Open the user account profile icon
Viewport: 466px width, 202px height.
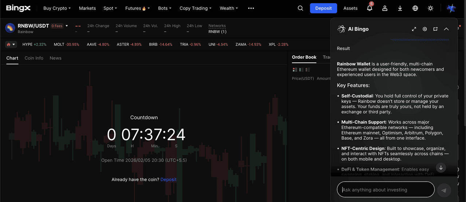pos(385,8)
